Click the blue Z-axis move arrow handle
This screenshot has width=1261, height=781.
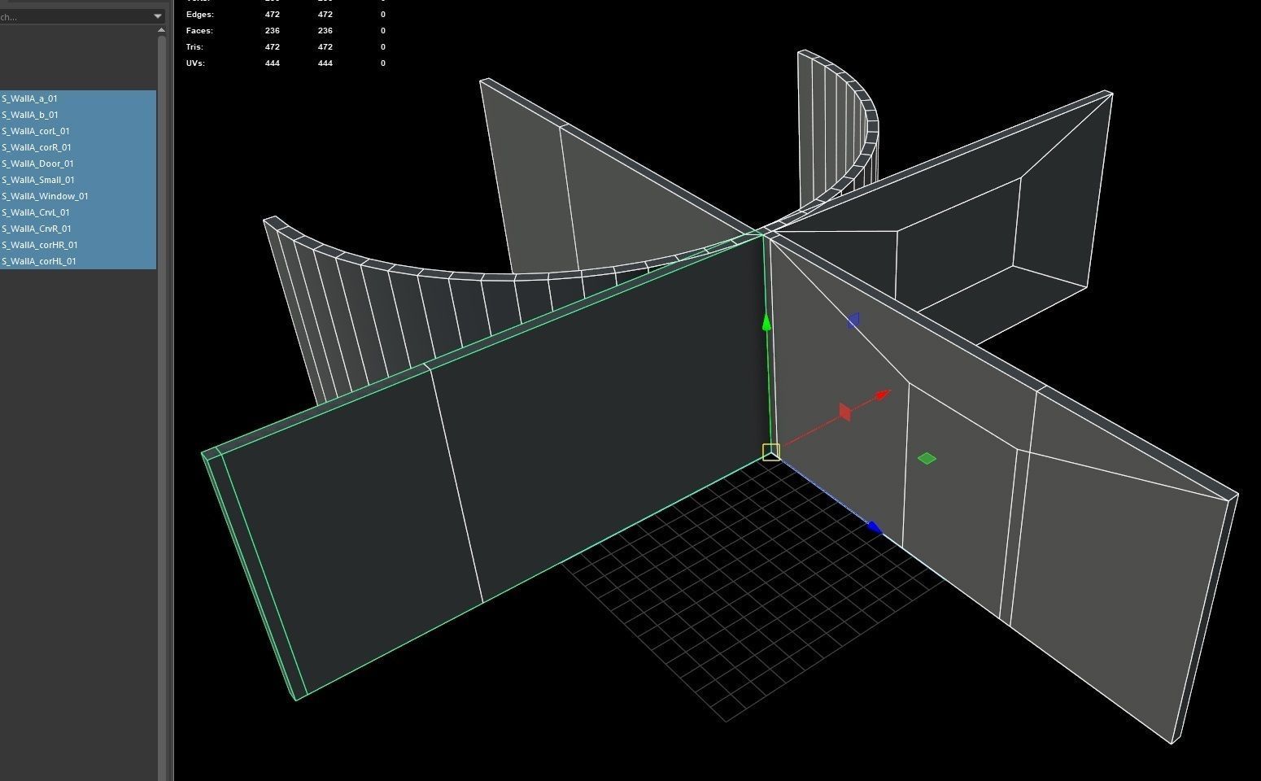click(875, 528)
